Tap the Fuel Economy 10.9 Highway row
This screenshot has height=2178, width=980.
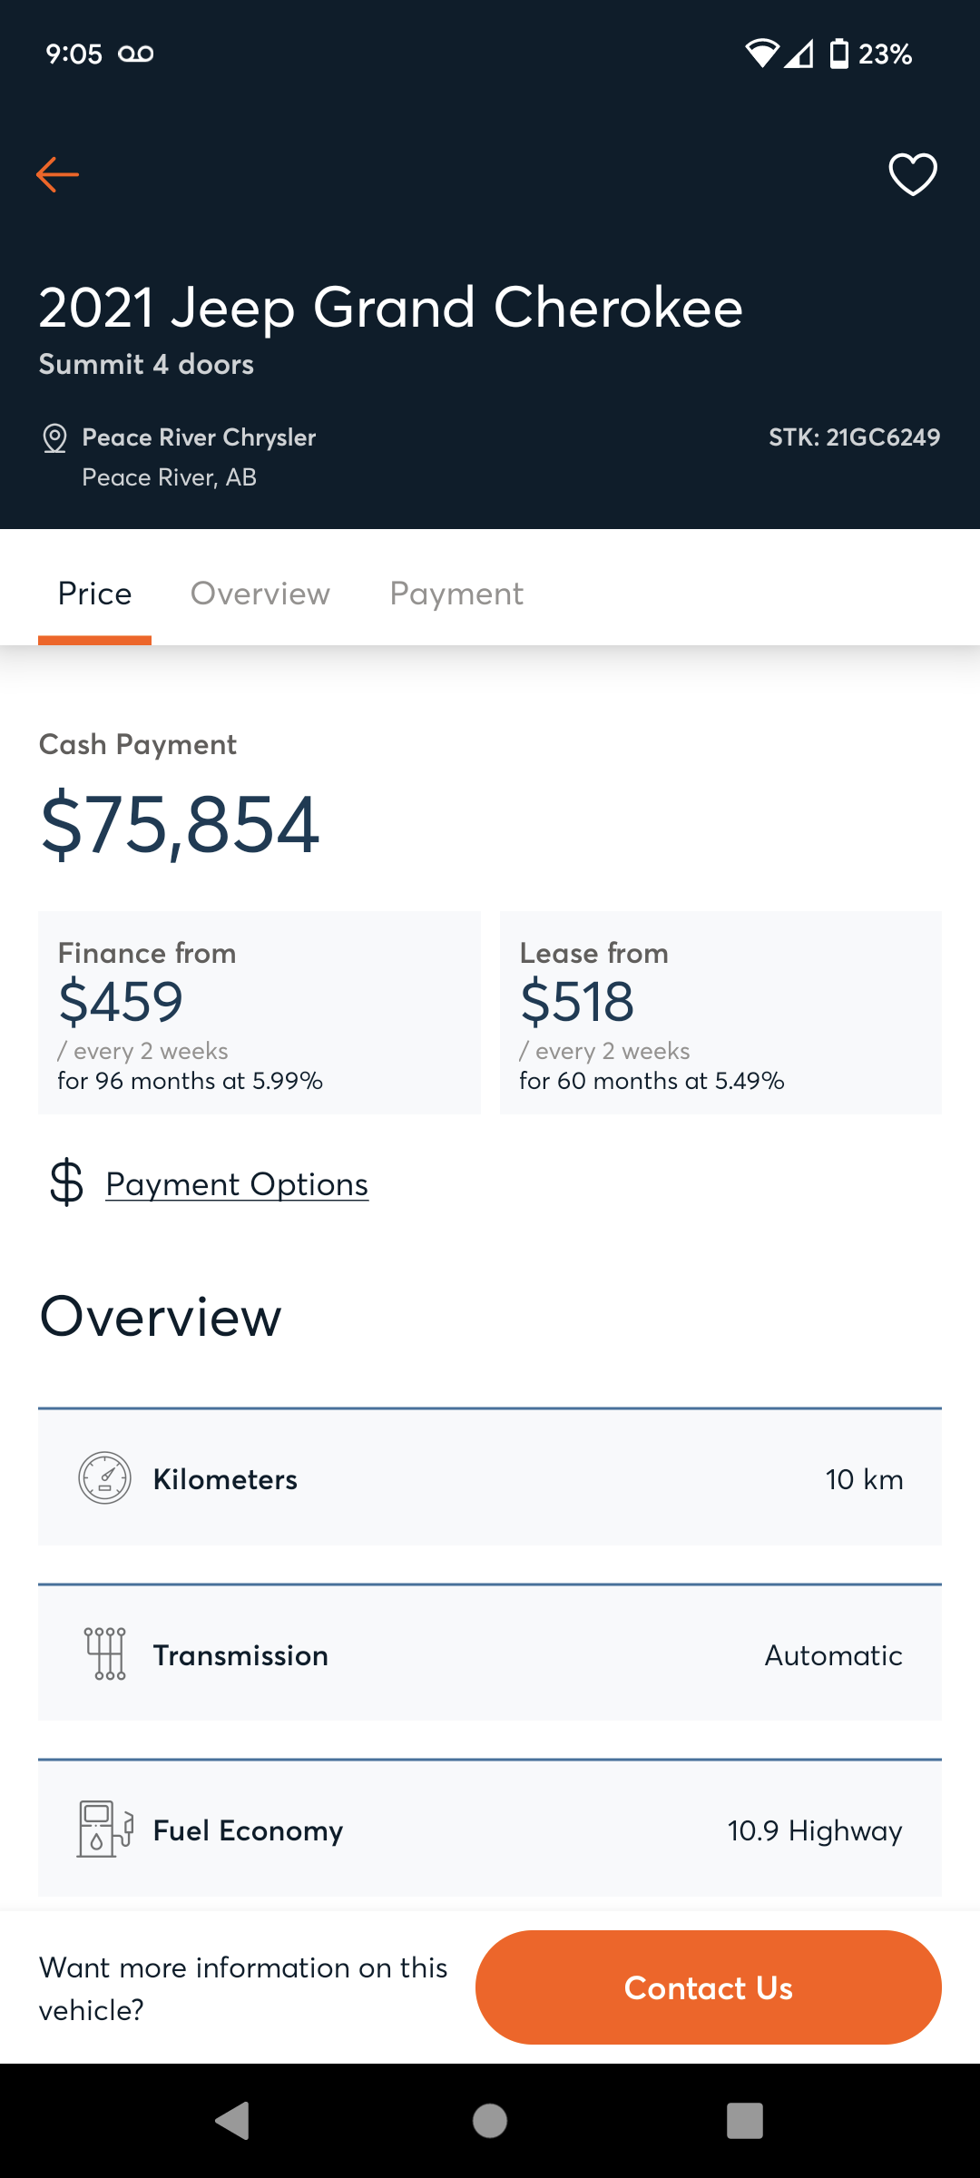pyautogui.click(x=490, y=1829)
